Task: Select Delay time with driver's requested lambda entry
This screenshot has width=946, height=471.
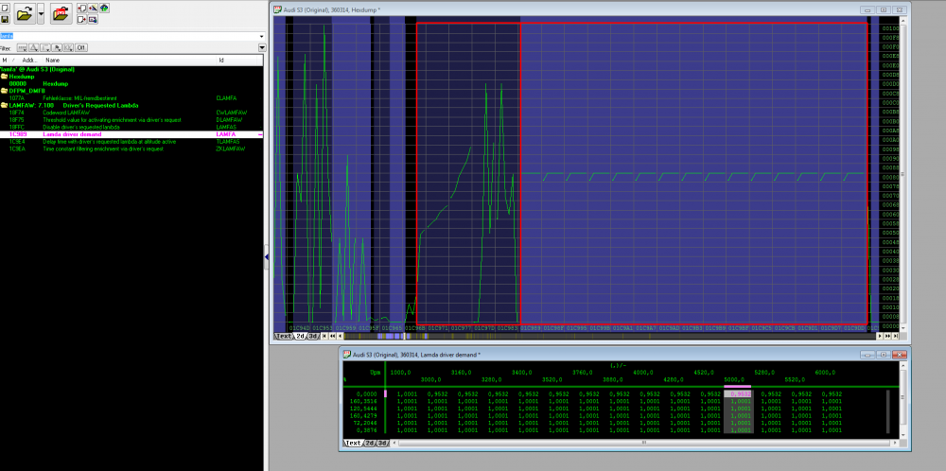Action: point(131,142)
